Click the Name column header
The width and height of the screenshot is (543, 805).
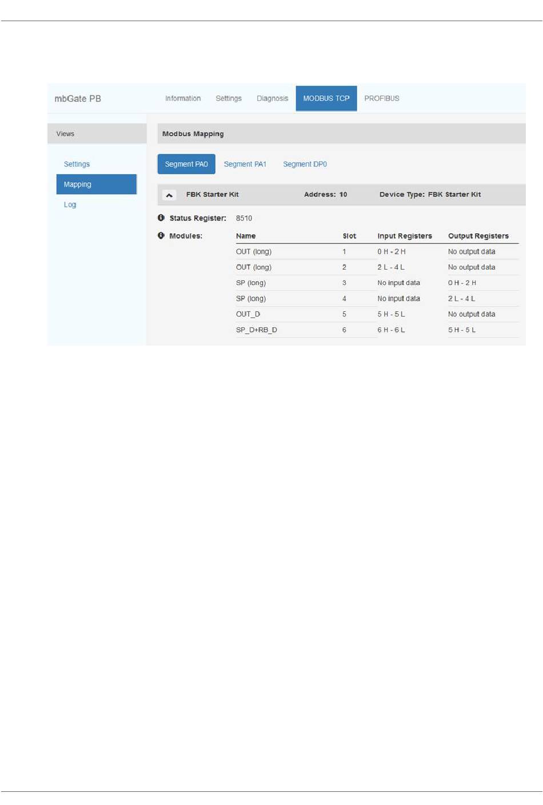coord(246,236)
